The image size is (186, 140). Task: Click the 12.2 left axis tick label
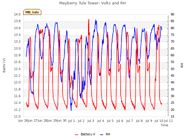(17, 76)
